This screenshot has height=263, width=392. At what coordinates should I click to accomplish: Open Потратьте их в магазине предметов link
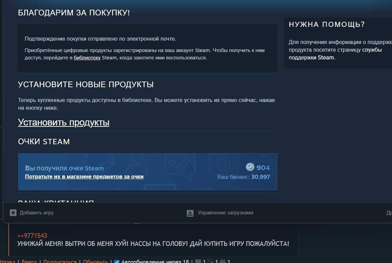(x=84, y=176)
